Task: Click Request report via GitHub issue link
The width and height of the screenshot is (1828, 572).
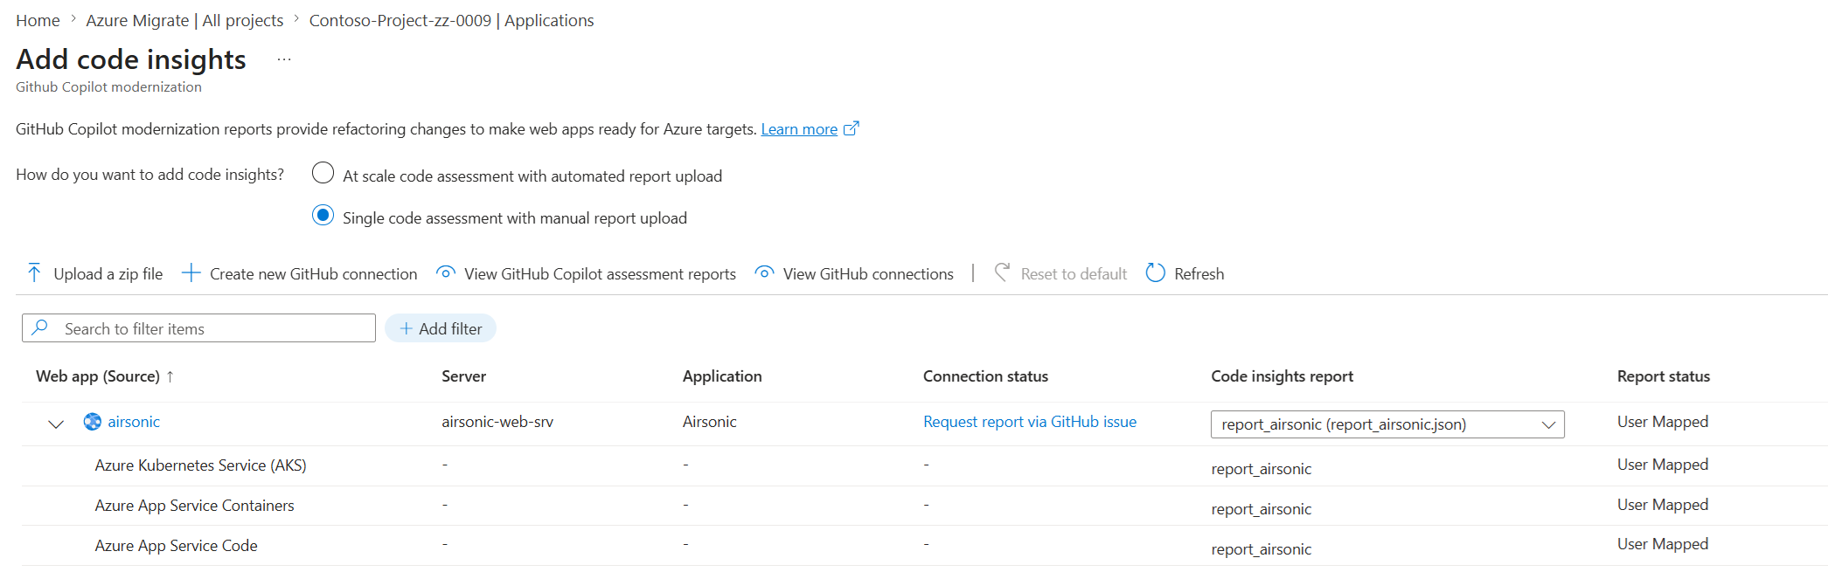Action: 1030,422
